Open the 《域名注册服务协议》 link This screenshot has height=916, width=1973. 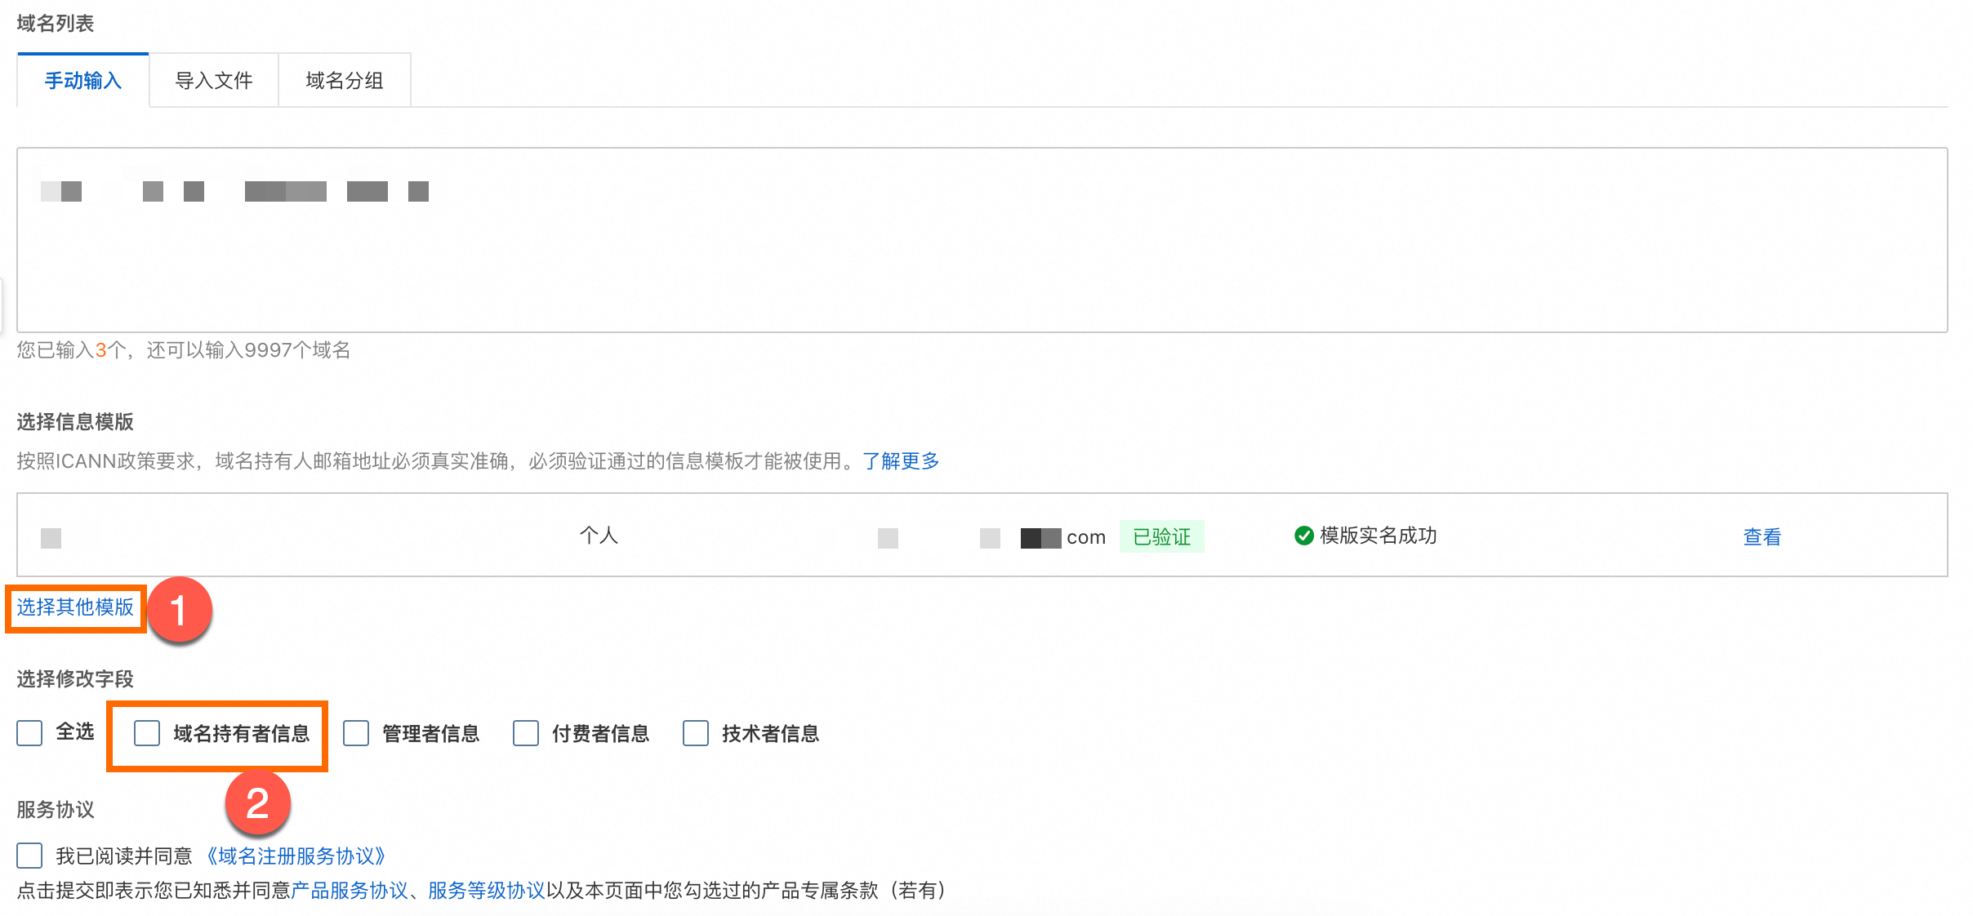point(294,856)
